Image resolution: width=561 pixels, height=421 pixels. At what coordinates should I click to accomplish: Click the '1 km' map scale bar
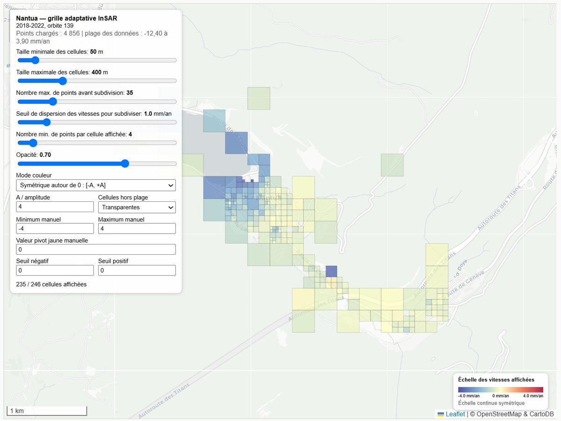(46, 411)
